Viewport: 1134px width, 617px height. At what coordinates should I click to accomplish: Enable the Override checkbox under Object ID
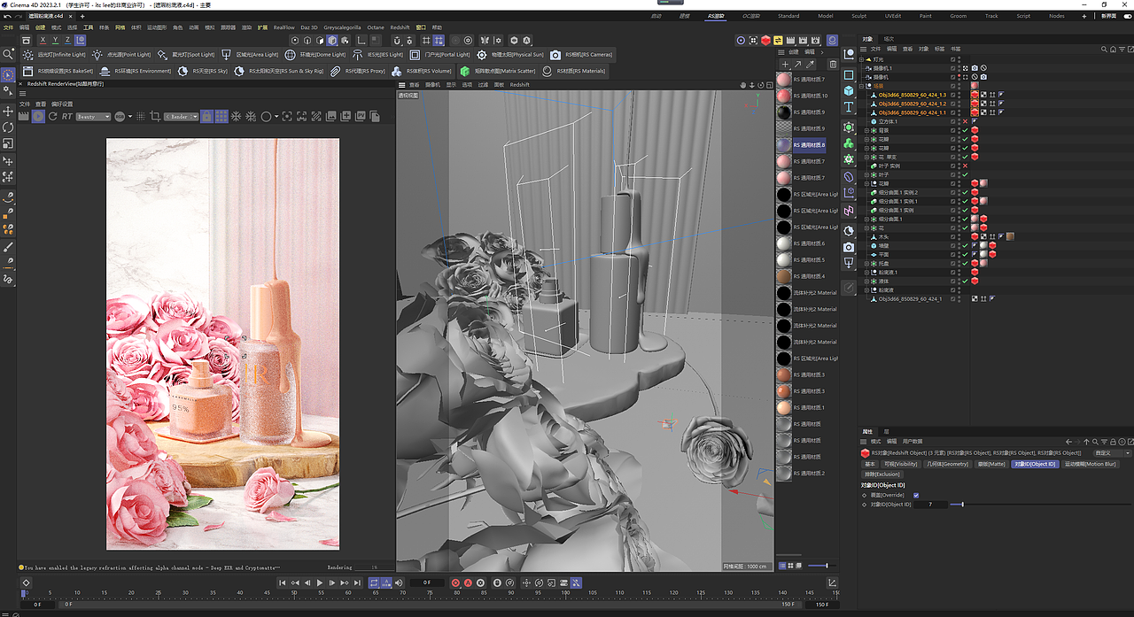tap(916, 496)
